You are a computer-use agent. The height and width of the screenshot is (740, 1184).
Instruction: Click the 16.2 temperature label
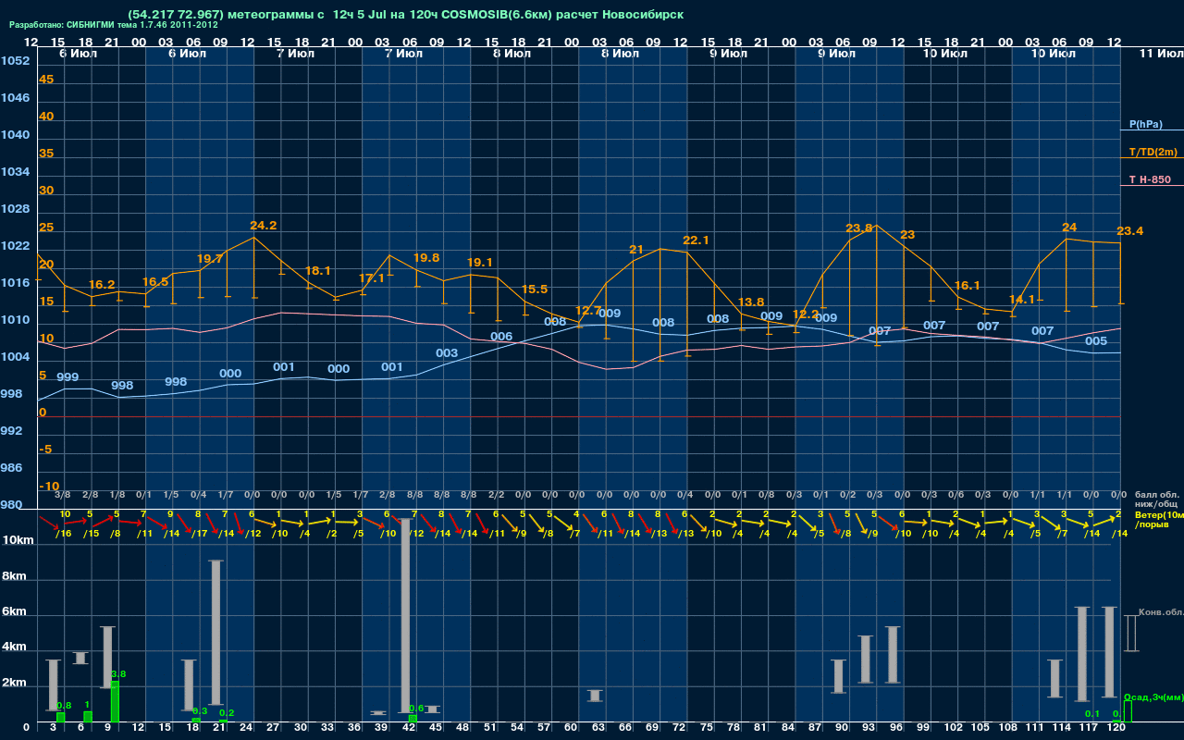click(x=102, y=285)
